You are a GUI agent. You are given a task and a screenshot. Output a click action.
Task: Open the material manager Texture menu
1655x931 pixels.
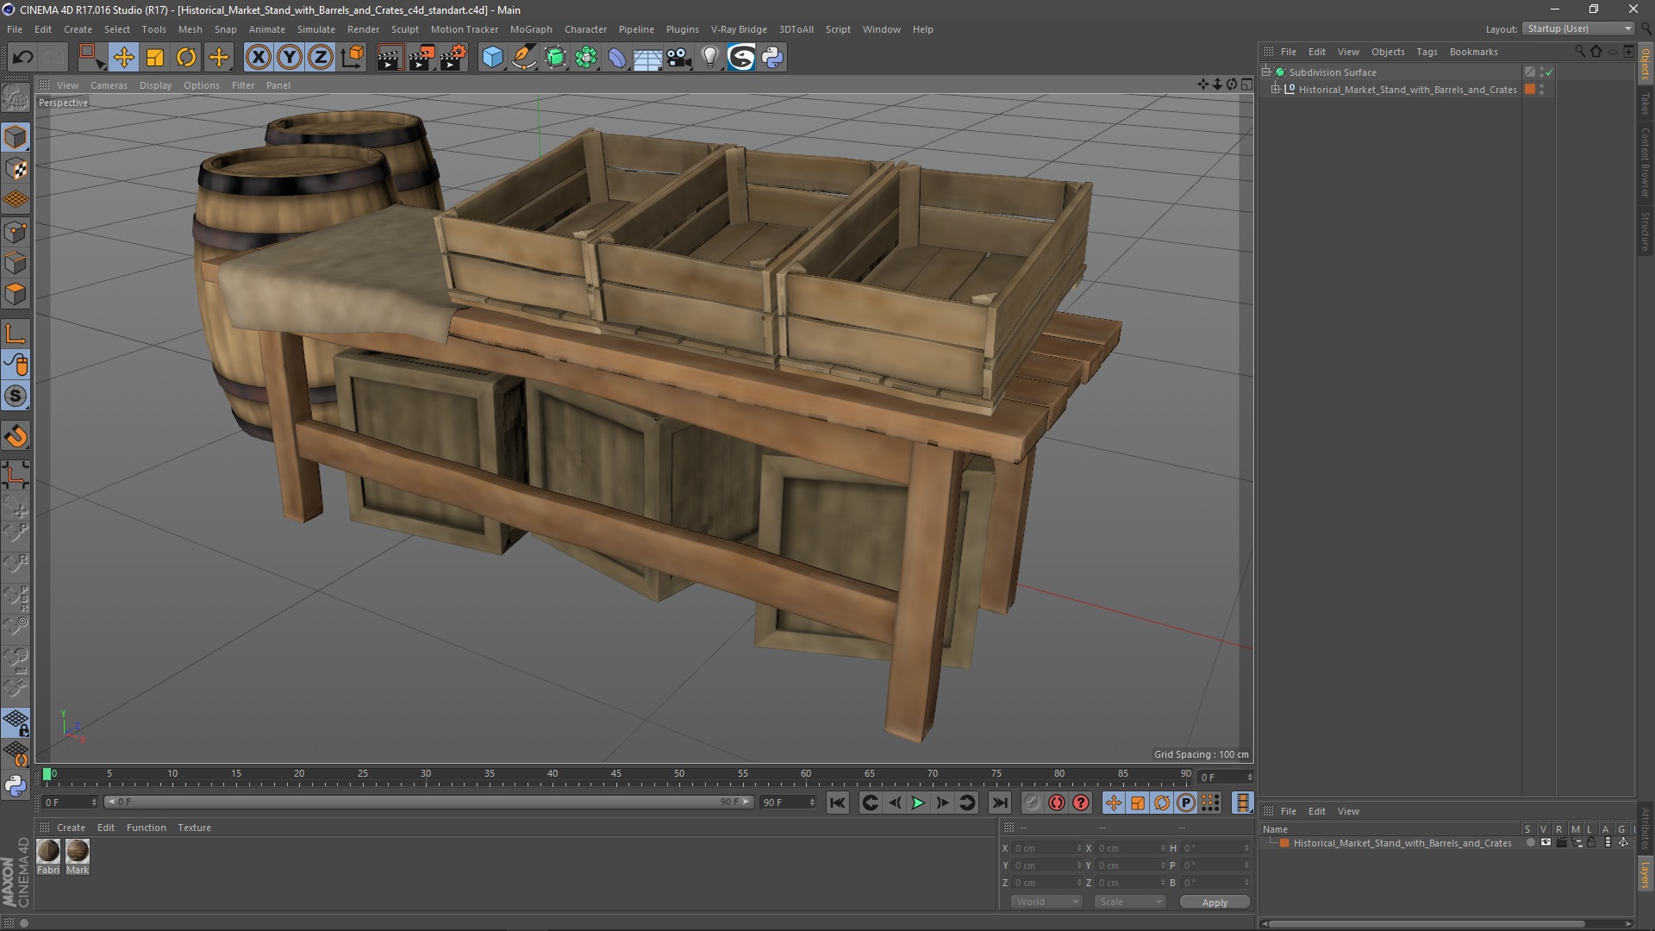pos(194,828)
